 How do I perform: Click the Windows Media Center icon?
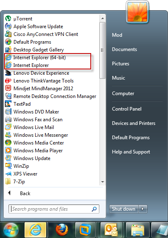pyautogui.click(x=8, y=143)
